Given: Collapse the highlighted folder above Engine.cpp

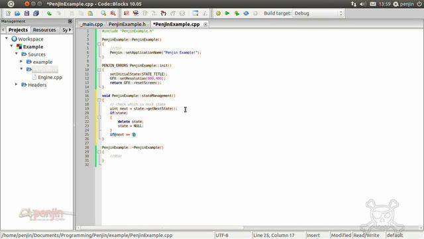Looking at the screenshot, I should [x=21, y=69].
